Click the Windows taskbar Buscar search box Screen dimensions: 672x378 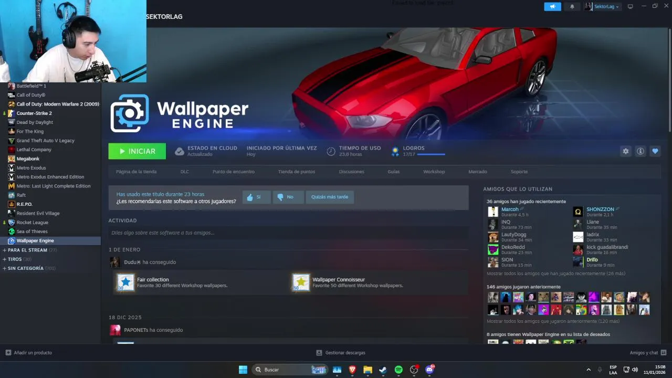289,370
